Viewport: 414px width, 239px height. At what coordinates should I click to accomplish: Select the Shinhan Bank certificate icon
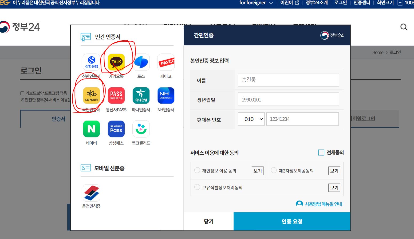[91, 62]
